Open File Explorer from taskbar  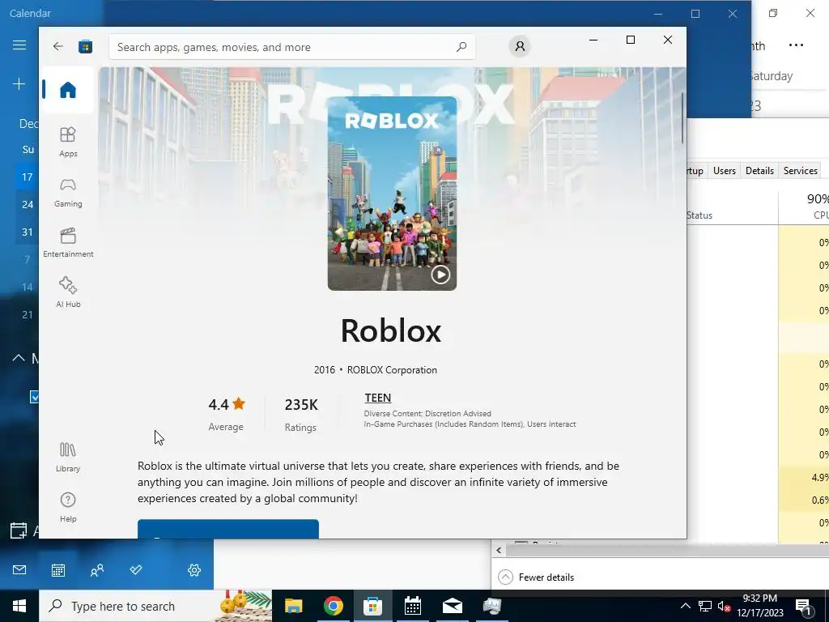(x=293, y=606)
